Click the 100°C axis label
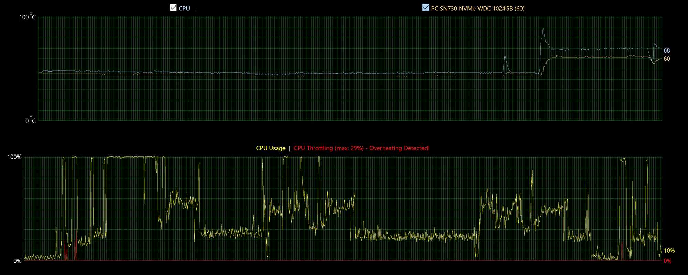Screen dimensions: 688x275 coord(28,17)
